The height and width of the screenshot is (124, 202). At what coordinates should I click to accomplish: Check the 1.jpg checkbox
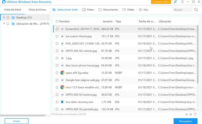point(57,58)
